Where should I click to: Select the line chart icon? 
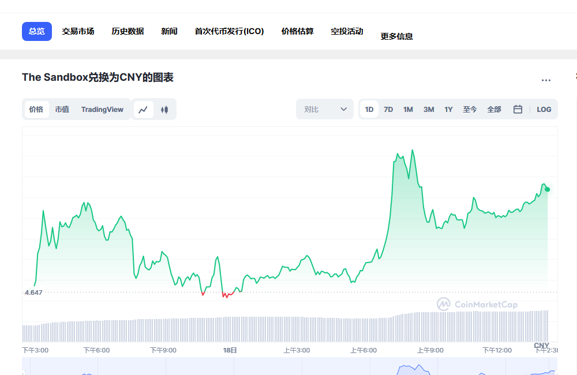click(143, 109)
